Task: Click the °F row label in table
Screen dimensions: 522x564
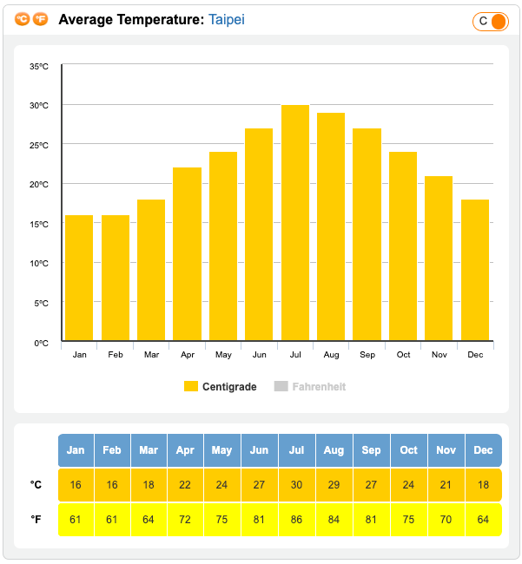Action: click(36, 520)
